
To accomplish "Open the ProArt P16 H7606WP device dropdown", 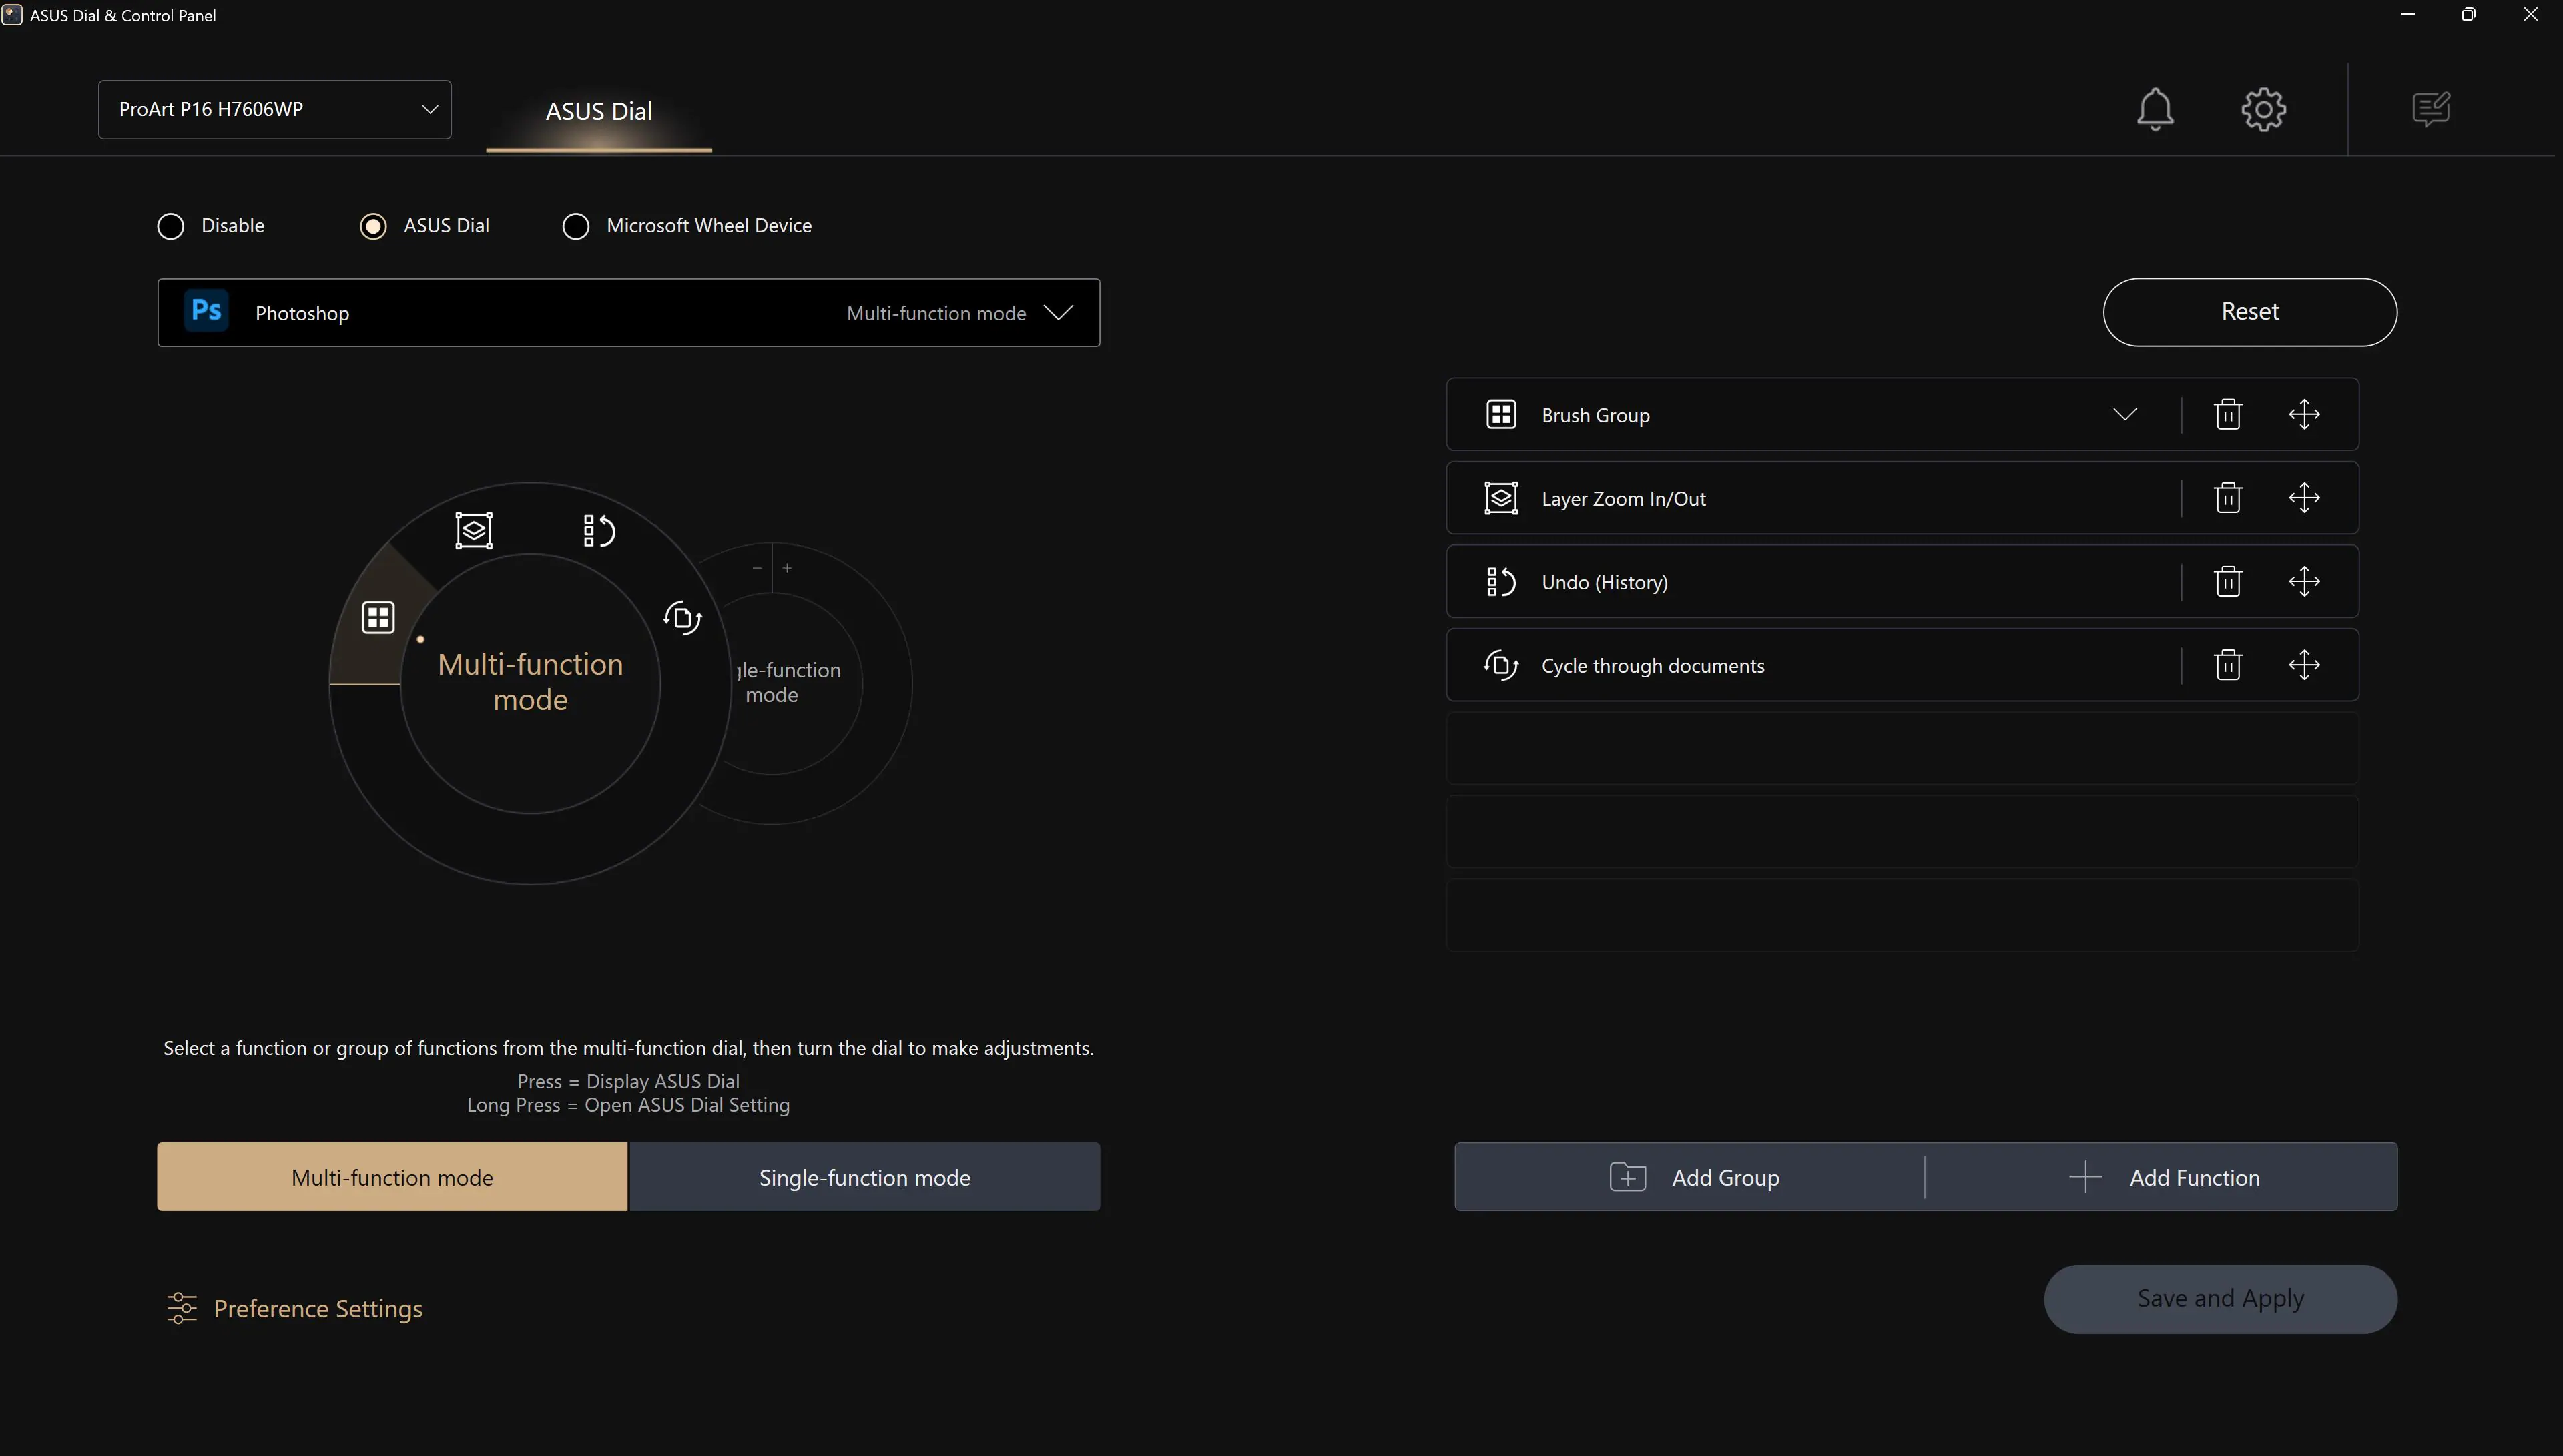I will coord(274,110).
